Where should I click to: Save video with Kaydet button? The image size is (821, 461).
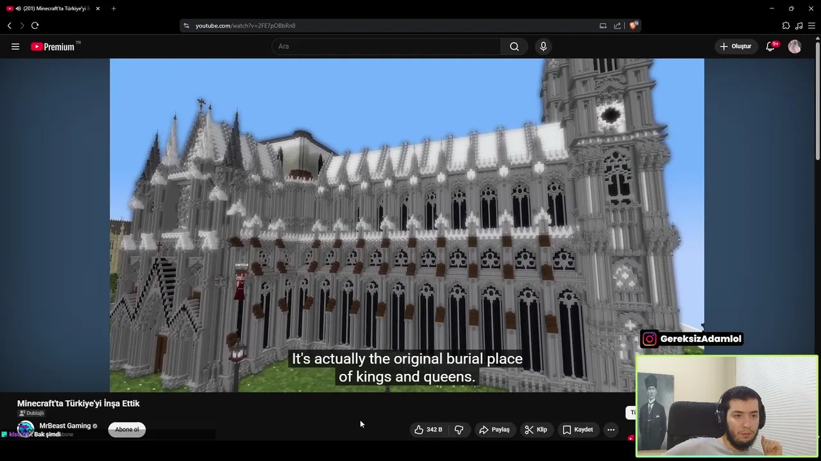pyautogui.click(x=578, y=430)
